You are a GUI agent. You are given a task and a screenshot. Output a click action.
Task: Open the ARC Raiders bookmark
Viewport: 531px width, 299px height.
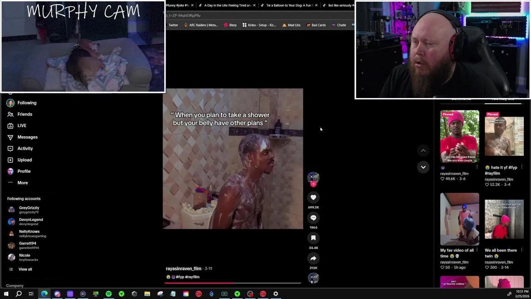[201, 25]
